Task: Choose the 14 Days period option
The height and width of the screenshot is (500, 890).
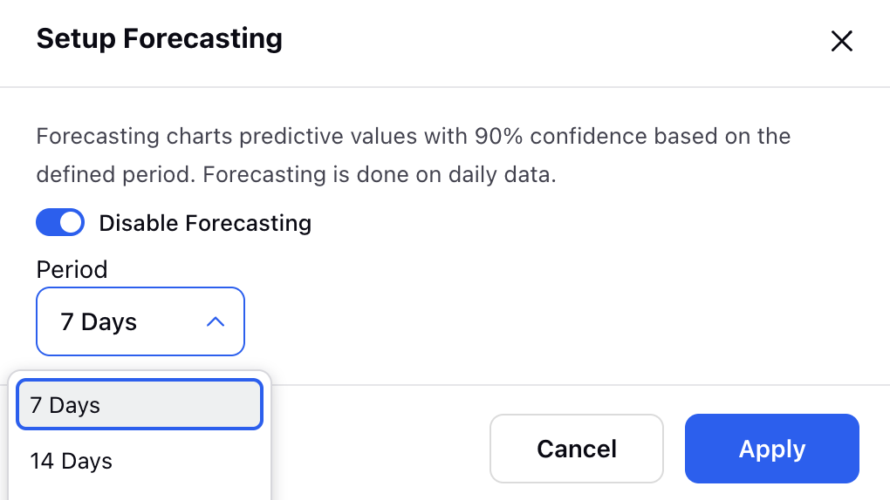Action: (x=139, y=461)
